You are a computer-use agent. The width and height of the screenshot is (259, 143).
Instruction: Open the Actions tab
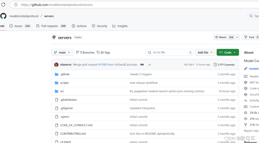pyautogui.click(x=79, y=26)
